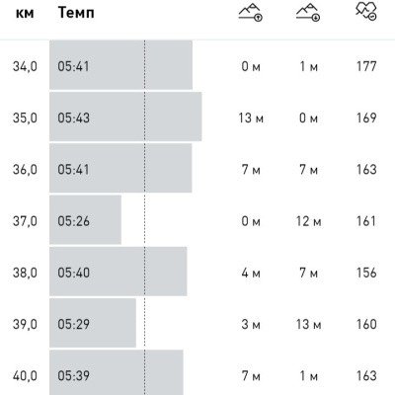Select heart rate value 156
Image resolution: width=395 pixels, height=395 pixels.
(366, 273)
